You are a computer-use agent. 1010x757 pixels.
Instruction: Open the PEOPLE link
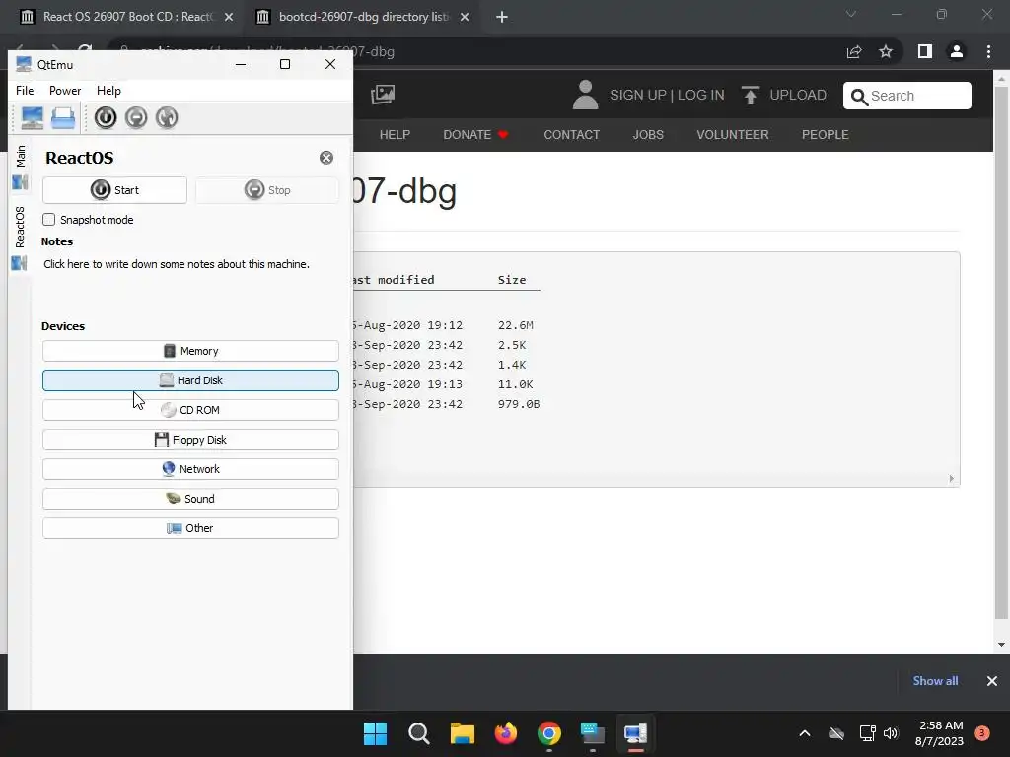(x=826, y=134)
